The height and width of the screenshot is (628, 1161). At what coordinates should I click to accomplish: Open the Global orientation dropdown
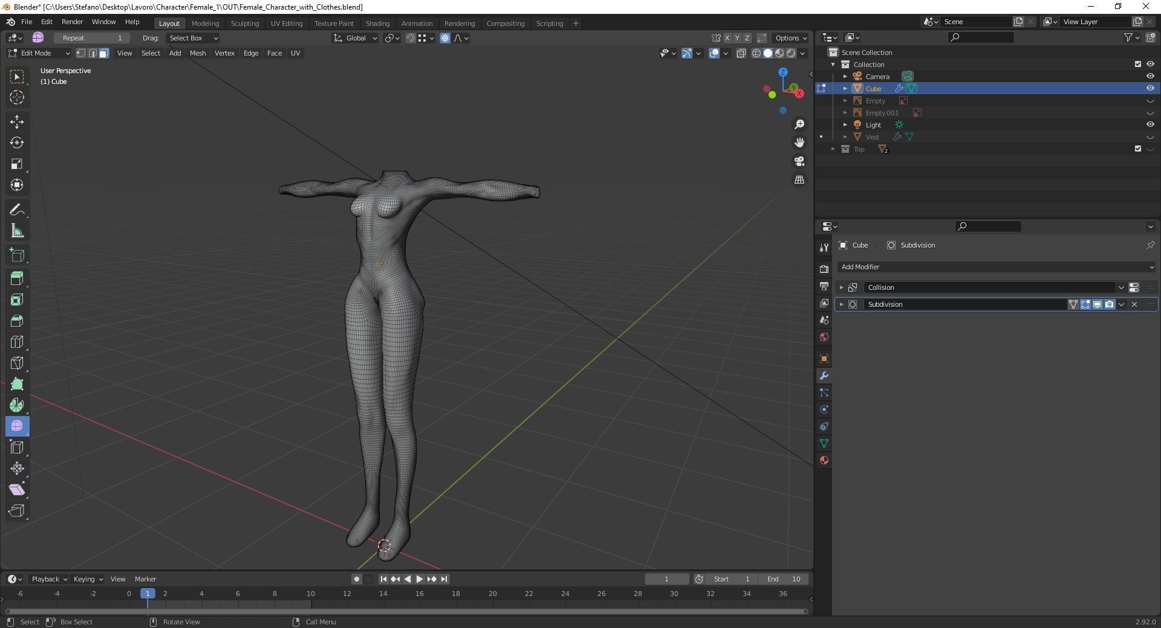pyautogui.click(x=356, y=38)
